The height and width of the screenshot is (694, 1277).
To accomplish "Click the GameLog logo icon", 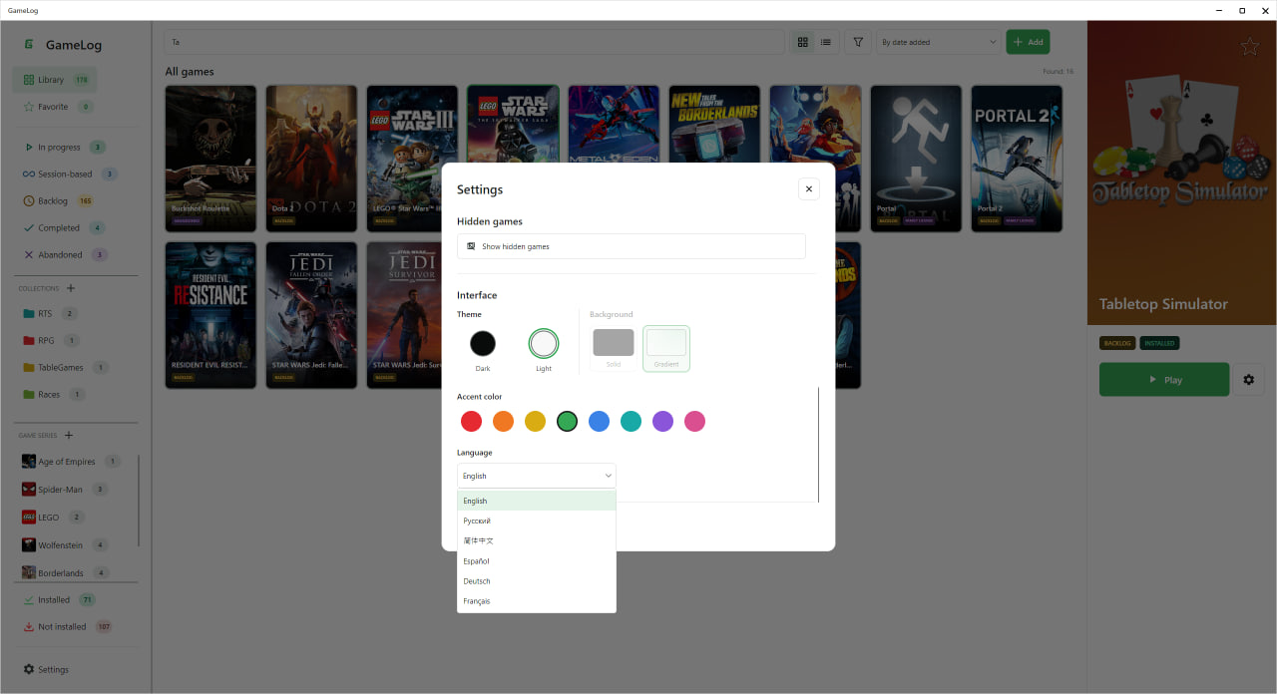I will tap(30, 45).
